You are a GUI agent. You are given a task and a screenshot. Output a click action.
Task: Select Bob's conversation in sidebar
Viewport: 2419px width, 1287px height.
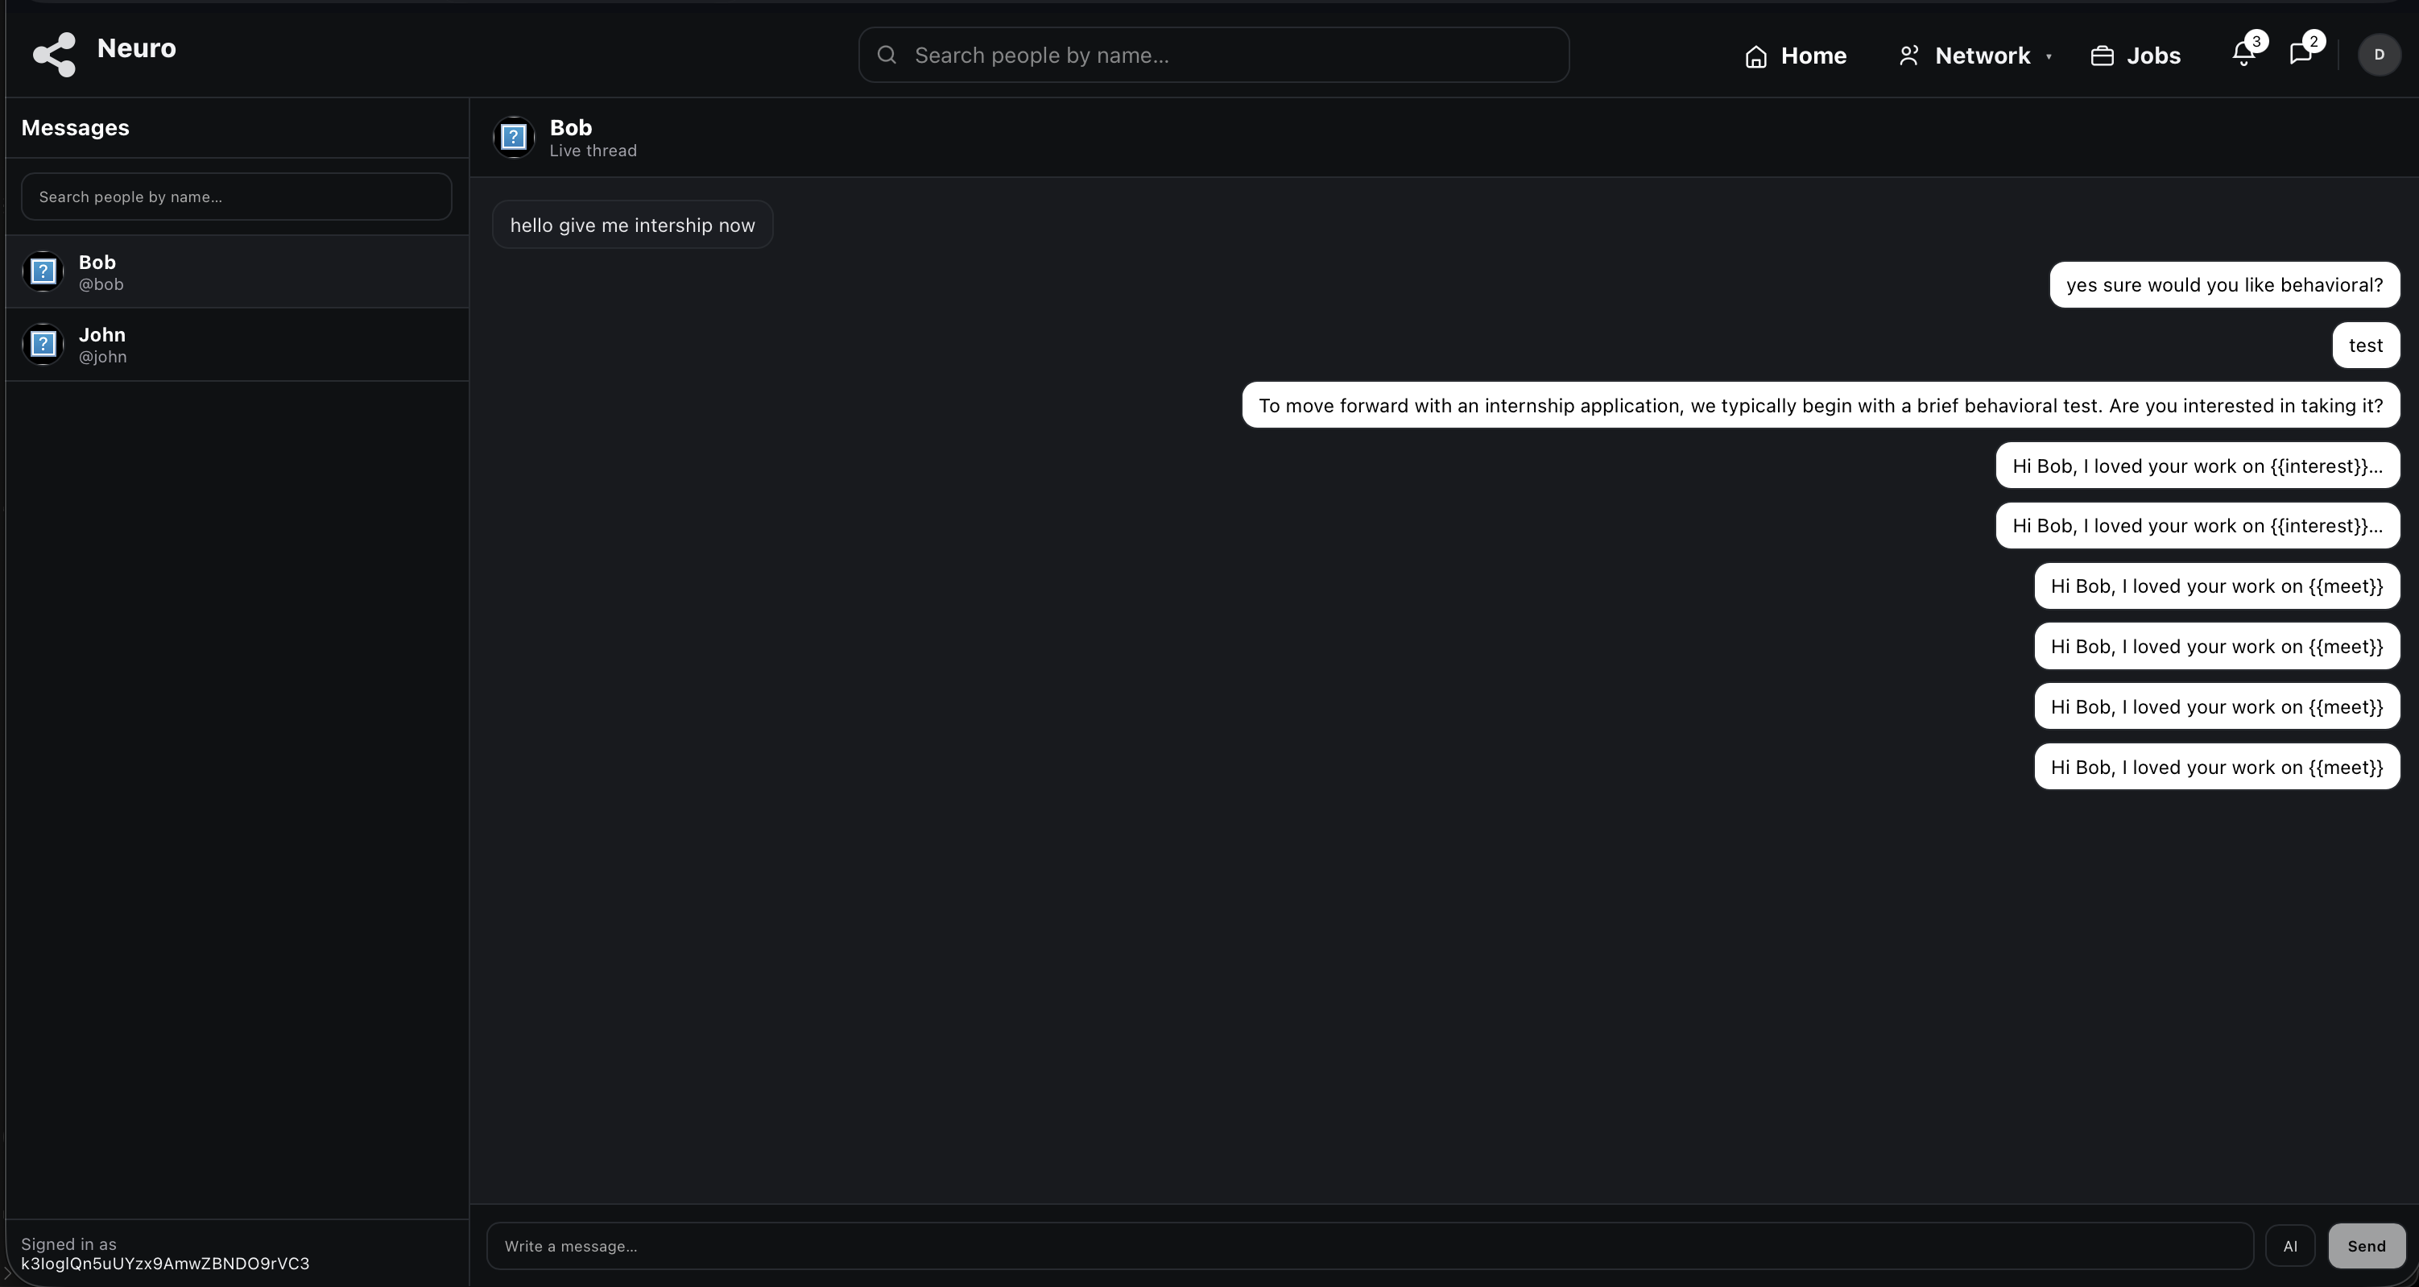pos(237,271)
